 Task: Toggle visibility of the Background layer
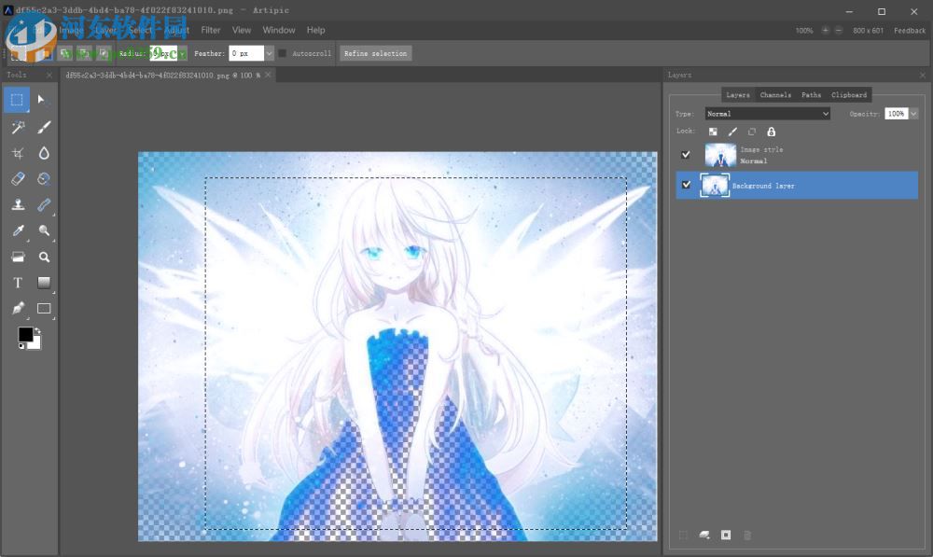(687, 185)
